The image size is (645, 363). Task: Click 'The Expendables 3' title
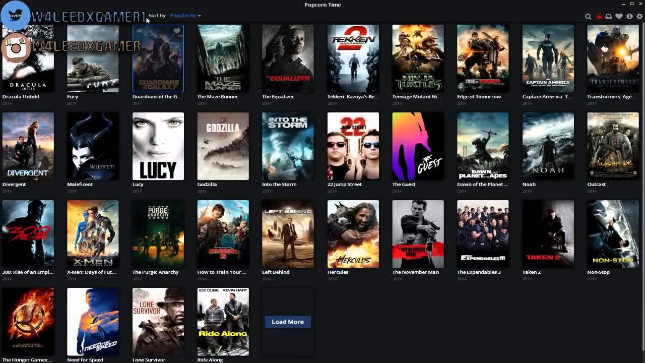[x=479, y=272]
